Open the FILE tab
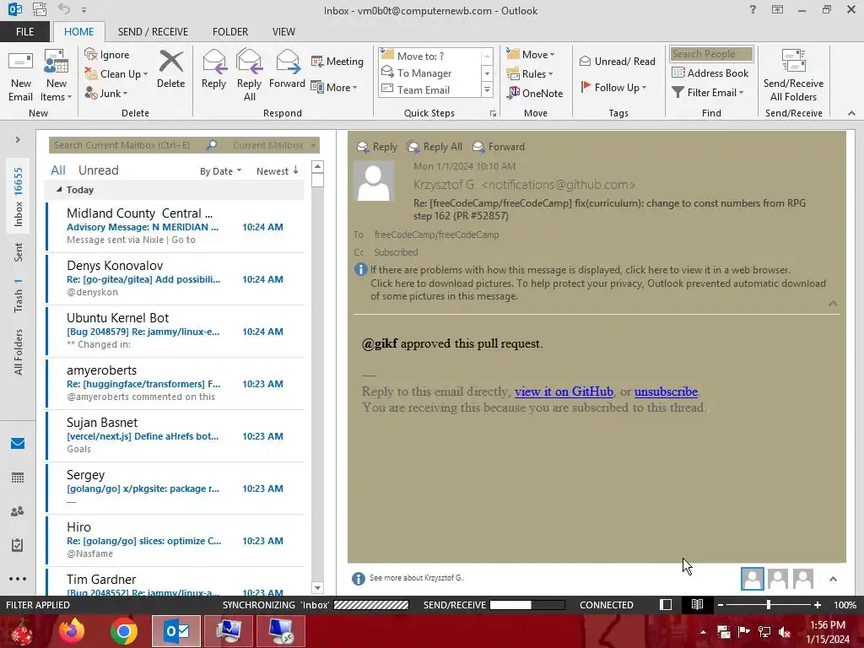This screenshot has height=648, width=864. [24, 31]
